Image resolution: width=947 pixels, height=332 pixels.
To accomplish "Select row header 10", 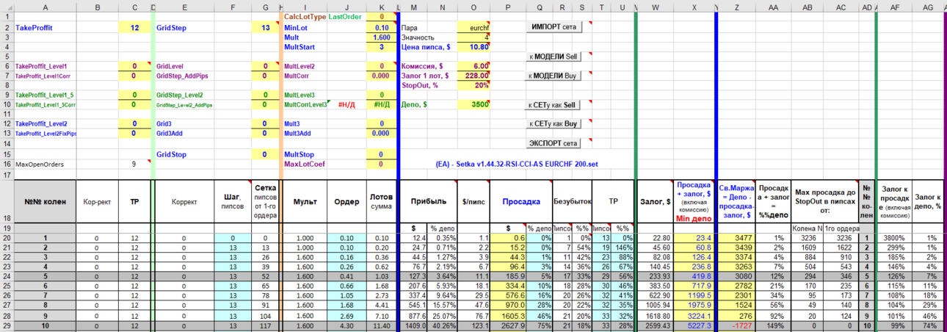I will tap(6, 105).
